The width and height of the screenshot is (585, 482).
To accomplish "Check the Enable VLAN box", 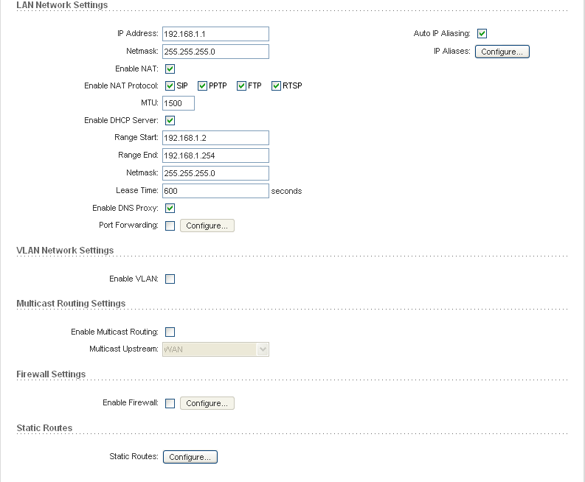I will [x=170, y=279].
